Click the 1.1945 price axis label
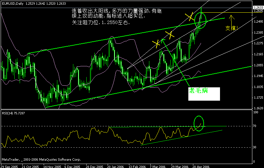Image resolution: width=264 pixels, height=168 pixels. click(258, 76)
